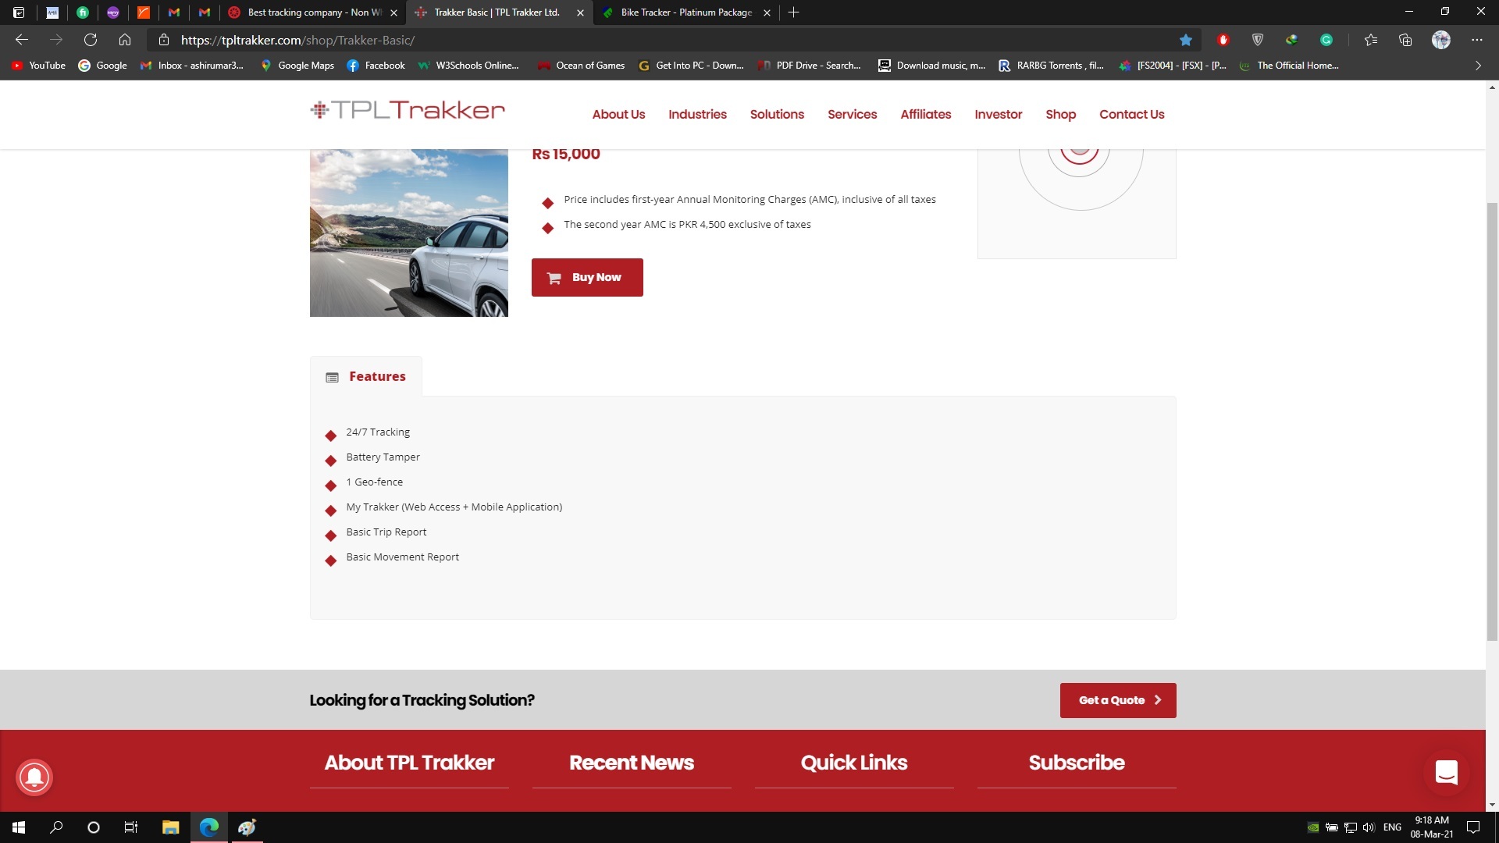1499x843 pixels.
Task: Open RARBG Torrents bookmark
Action: [x=1052, y=66]
